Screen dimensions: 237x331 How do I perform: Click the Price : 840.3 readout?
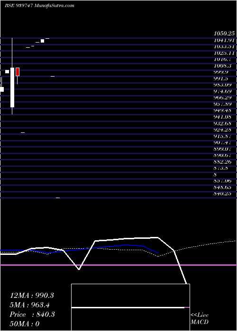[x=32, y=314]
